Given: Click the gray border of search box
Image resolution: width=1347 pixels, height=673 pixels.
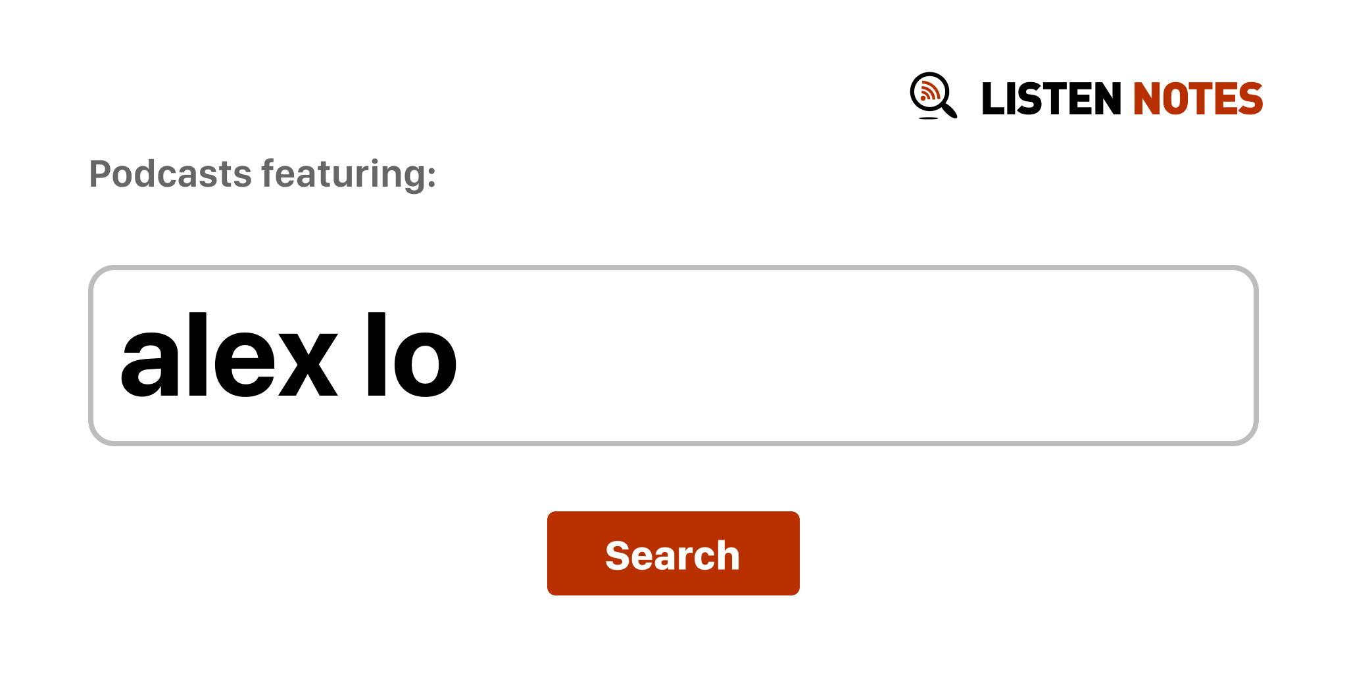Looking at the screenshot, I should click(x=673, y=267).
